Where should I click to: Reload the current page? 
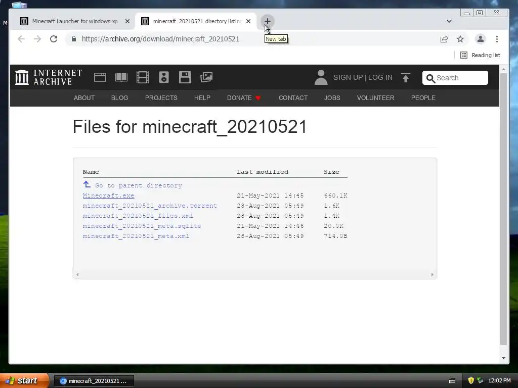pos(54,39)
